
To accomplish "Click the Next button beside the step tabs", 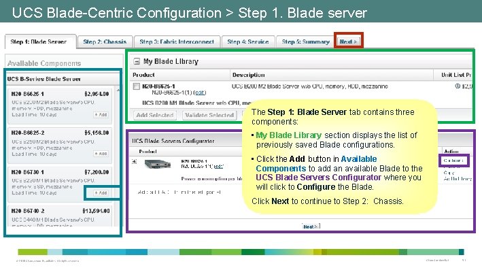I will pos(349,41).
